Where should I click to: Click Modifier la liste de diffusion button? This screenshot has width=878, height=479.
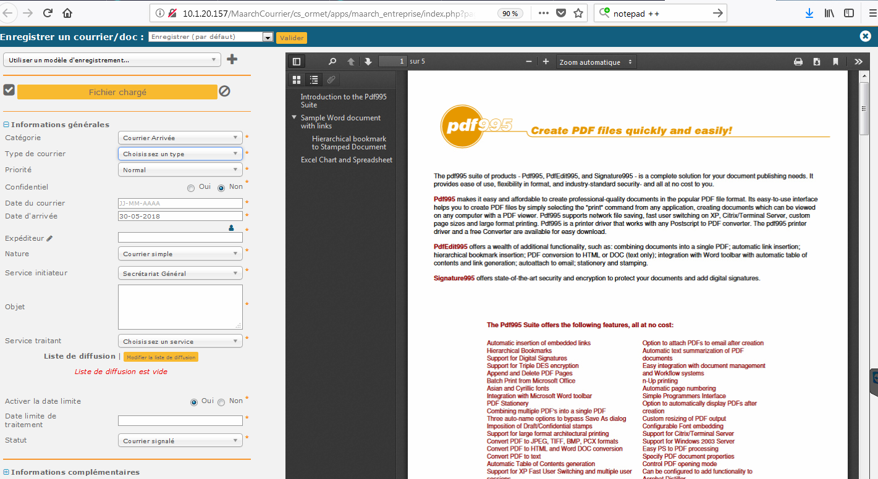coord(161,357)
